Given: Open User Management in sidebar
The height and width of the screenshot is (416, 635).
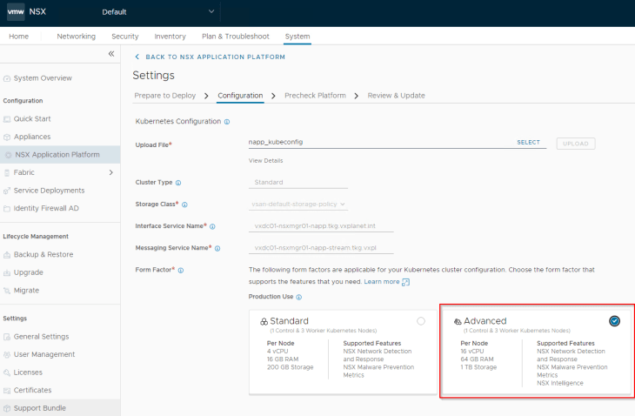Looking at the screenshot, I should coord(44,354).
